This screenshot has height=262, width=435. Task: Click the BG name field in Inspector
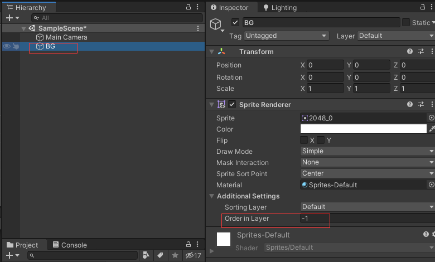click(x=321, y=22)
